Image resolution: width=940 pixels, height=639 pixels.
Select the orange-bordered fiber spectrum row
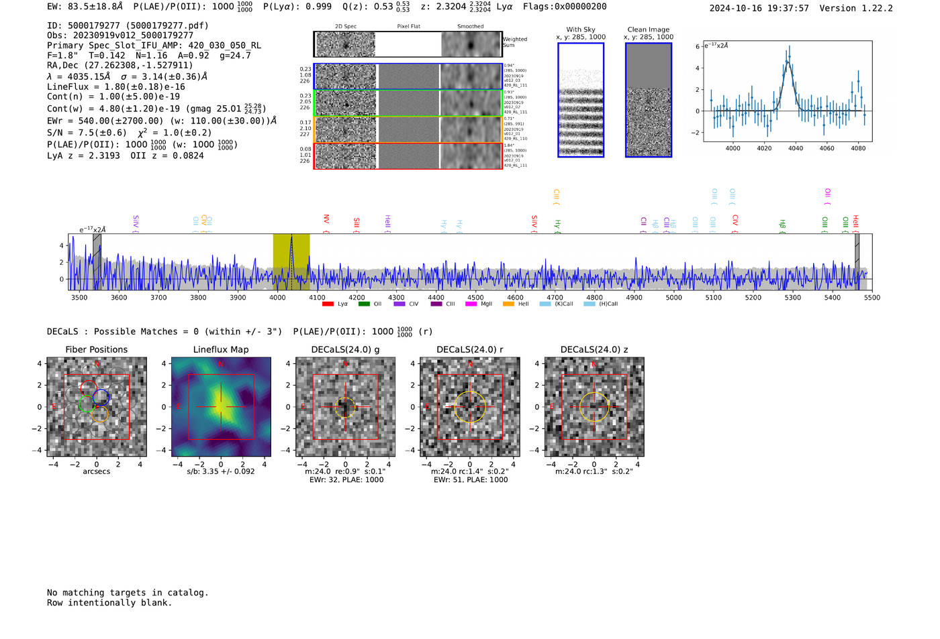[x=408, y=129]
